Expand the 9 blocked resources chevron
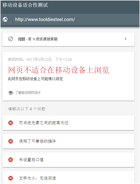Screen dimensions: 140x184 tap(125, 39)
